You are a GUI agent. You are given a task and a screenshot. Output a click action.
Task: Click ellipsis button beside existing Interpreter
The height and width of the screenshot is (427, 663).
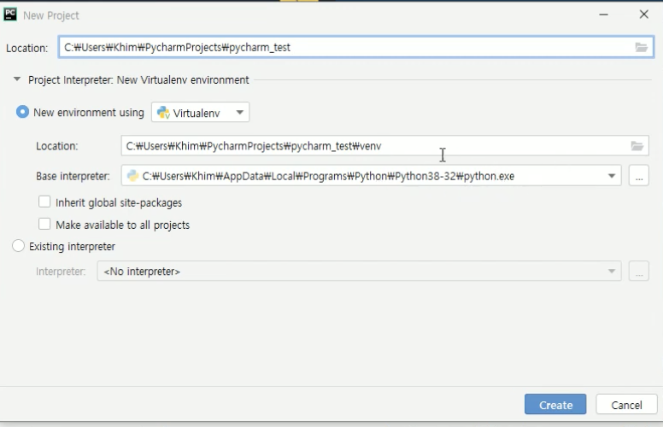click(639, 271)
